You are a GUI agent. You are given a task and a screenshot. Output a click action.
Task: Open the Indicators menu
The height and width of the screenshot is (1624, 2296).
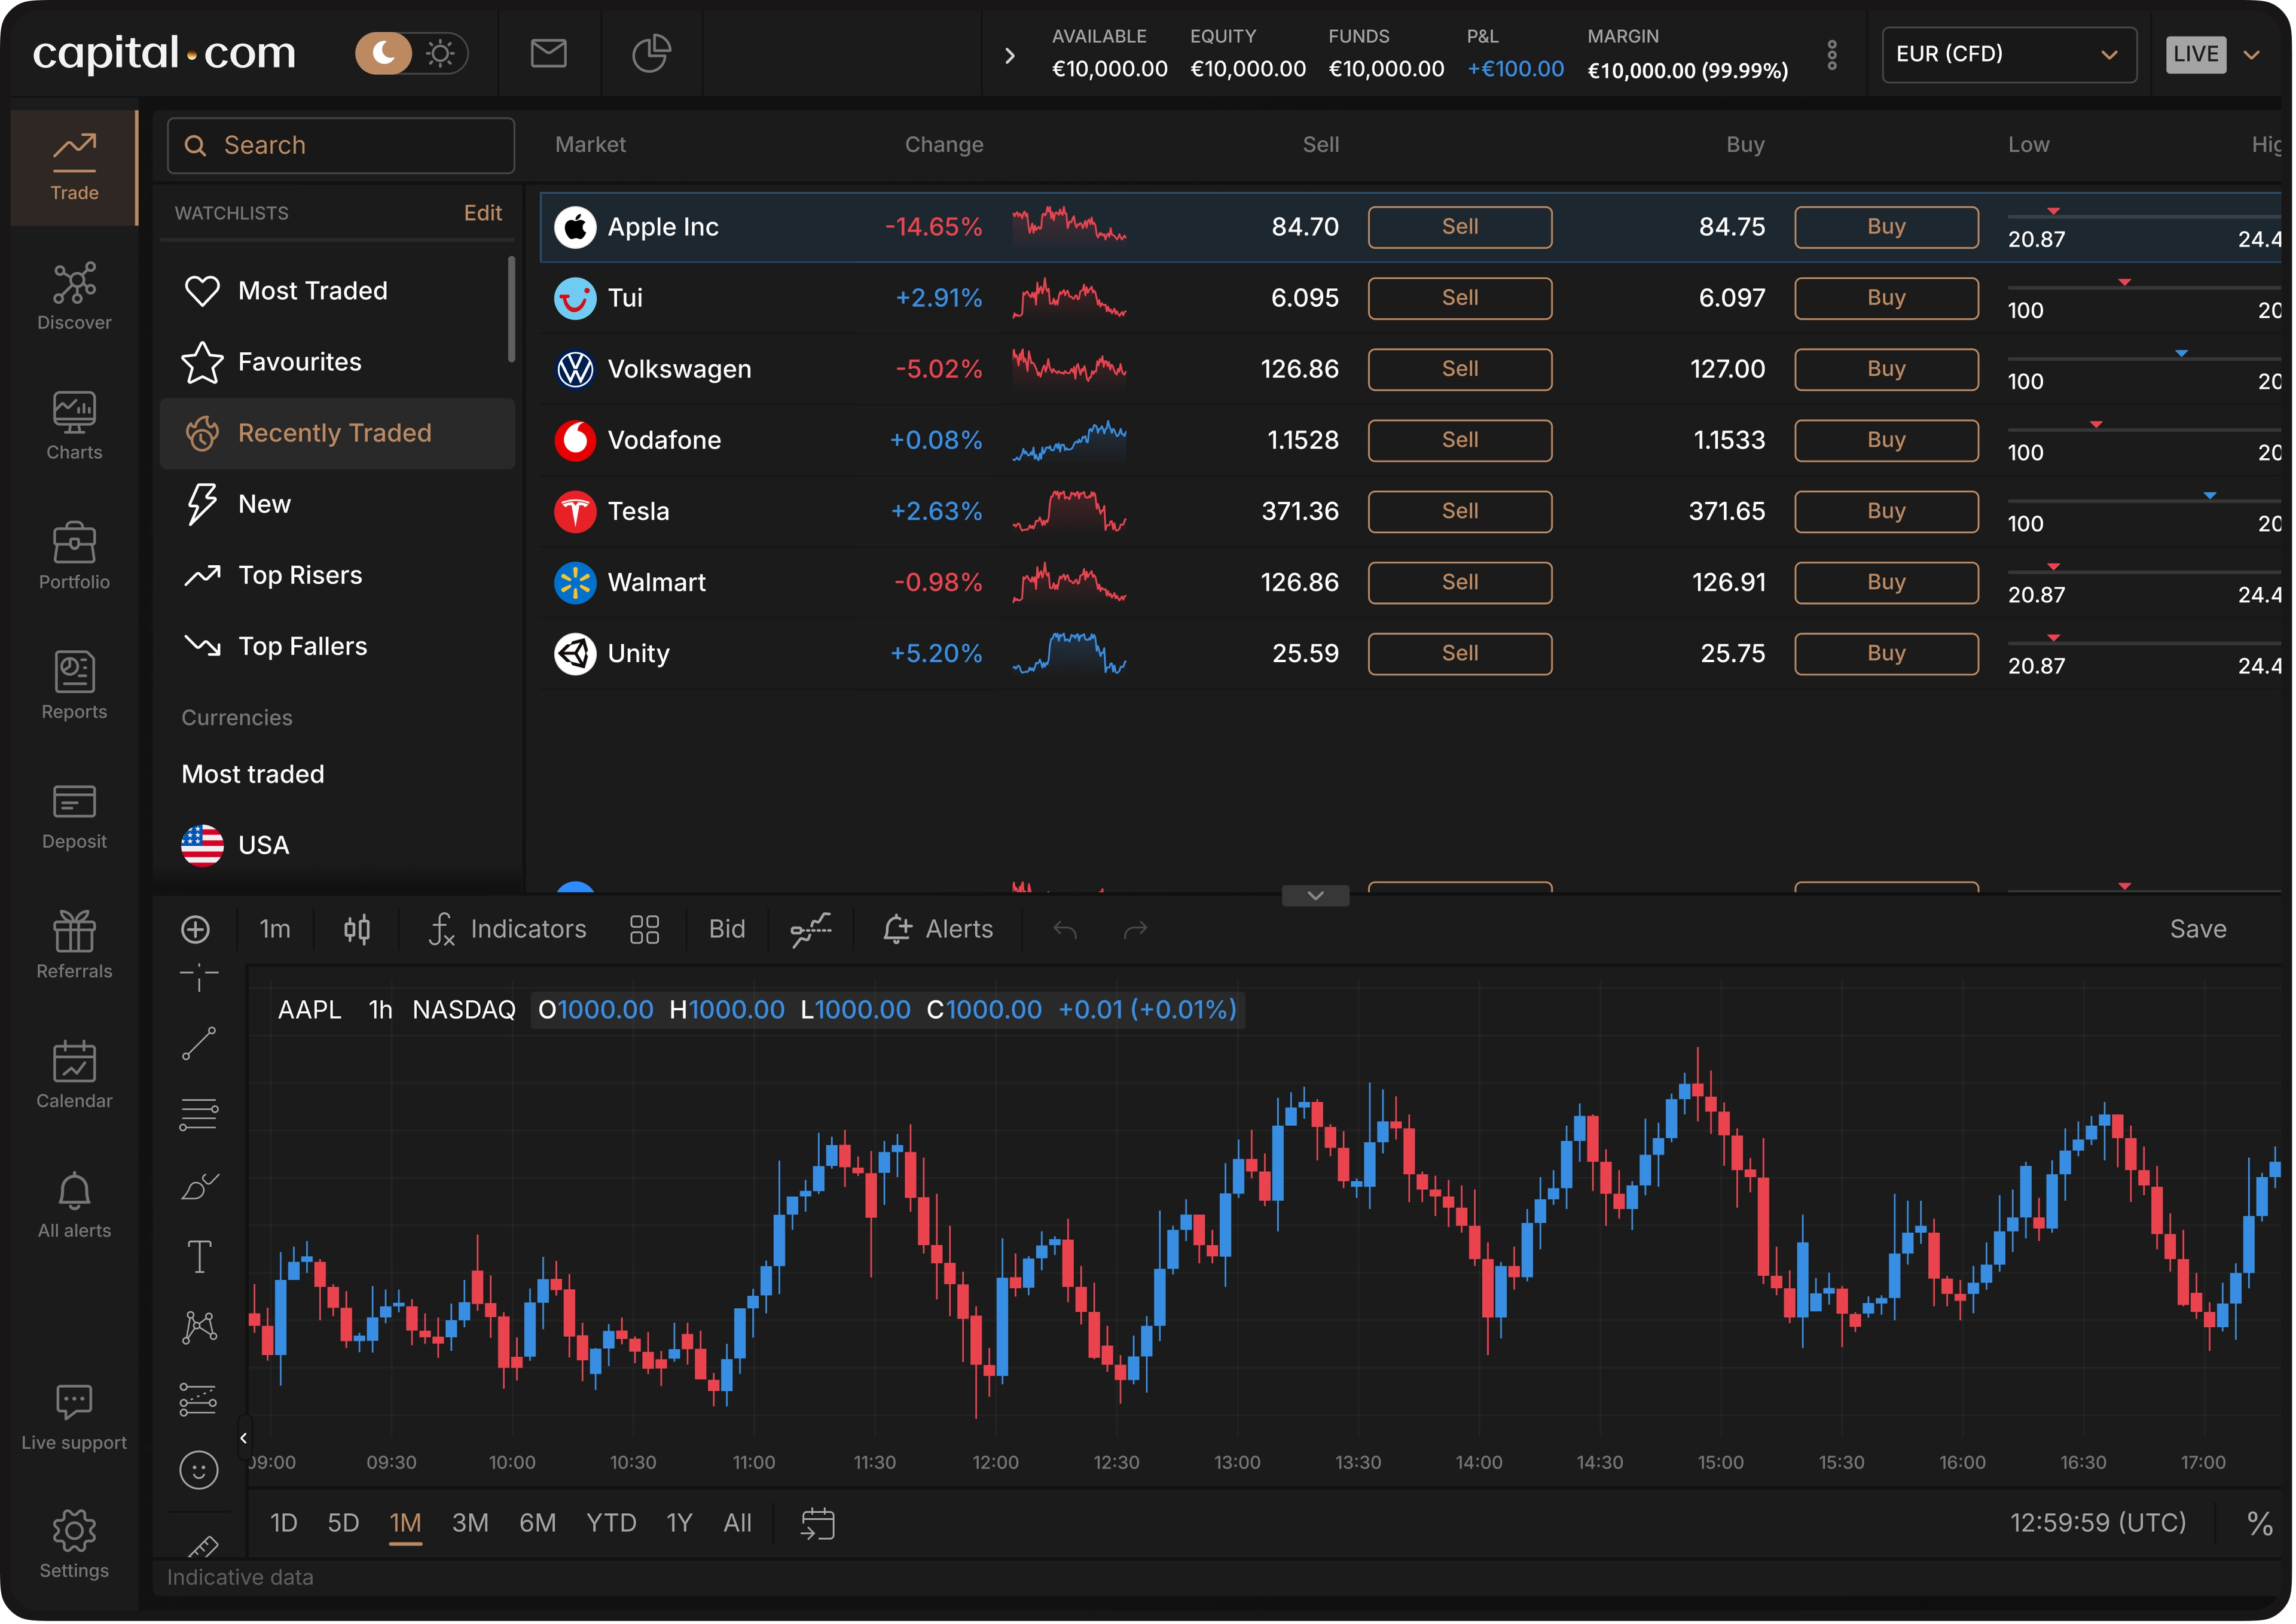[x=509, y=931]
